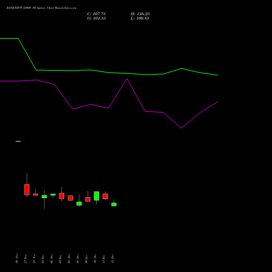This screenshot has height=272, width=272.
Task: Click the small red candle for 28 Nov
Action: (35, 195)
